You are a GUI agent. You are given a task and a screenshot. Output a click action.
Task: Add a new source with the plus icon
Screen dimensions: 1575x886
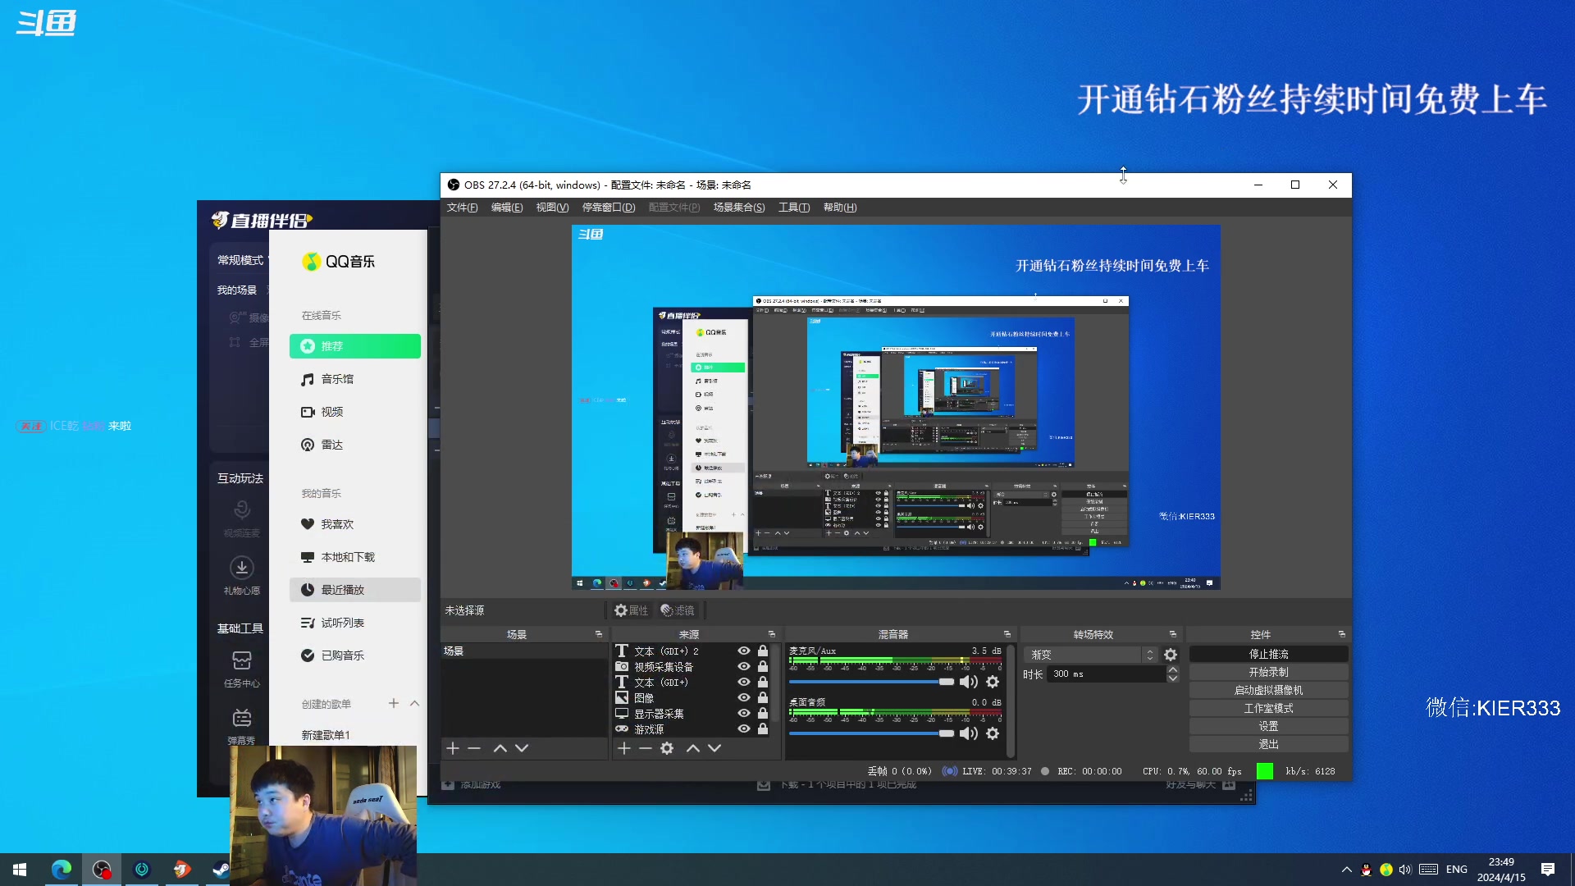click(623, 748)
